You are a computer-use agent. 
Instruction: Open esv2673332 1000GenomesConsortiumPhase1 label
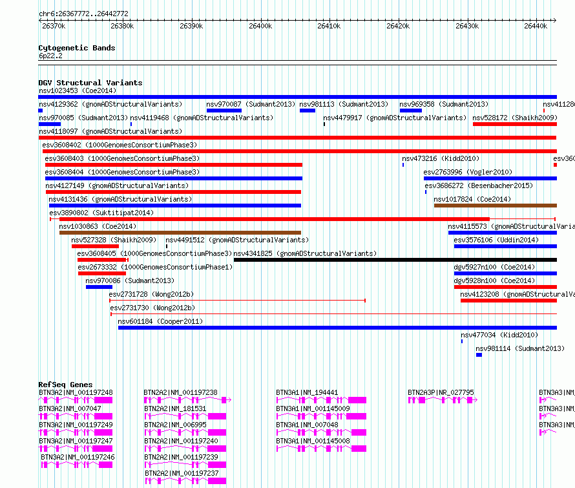[x=155, y=267]
